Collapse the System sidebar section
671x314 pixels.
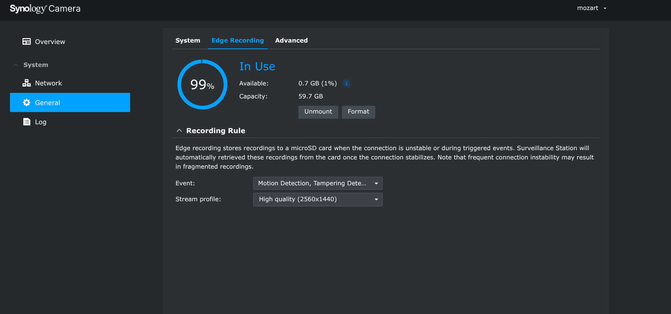[16, 65]
